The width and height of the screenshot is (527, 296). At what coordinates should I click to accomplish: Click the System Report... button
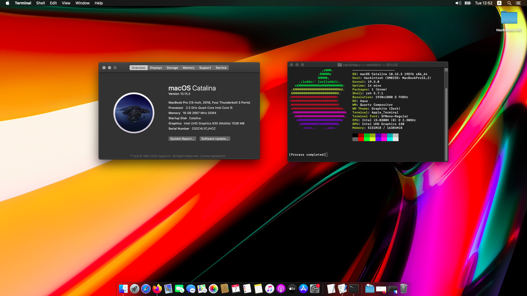pyautogui.click(x=182, y=139)
